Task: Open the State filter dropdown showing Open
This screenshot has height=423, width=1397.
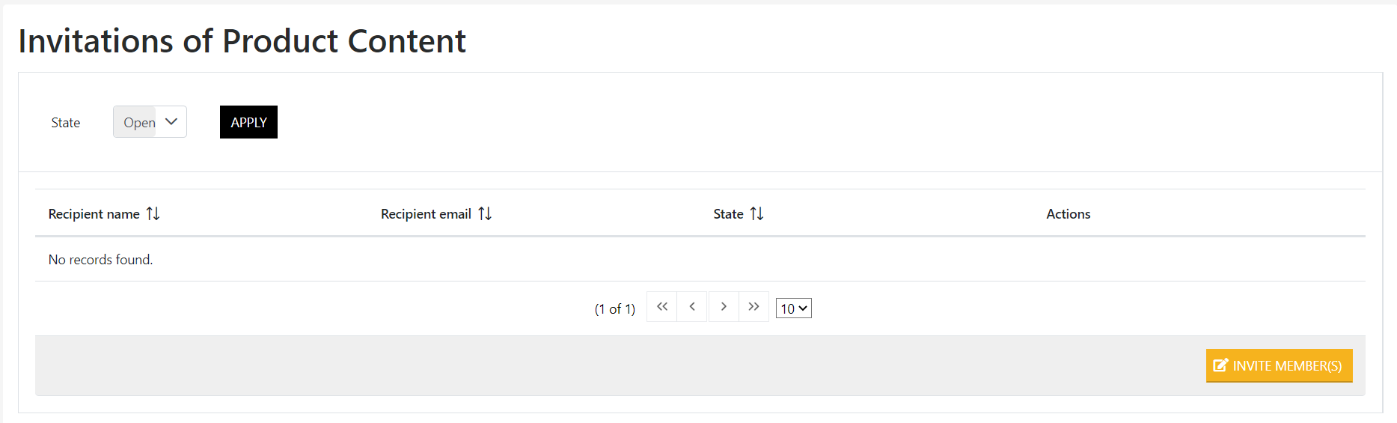Action: [139, 122]
